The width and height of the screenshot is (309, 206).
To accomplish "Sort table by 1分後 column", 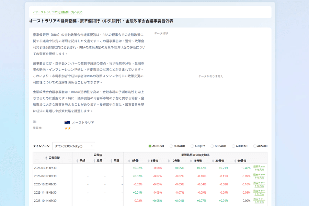I will point(133,161).
